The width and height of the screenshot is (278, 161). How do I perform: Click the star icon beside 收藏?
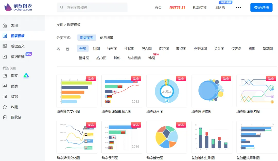[x=5, y=107]
